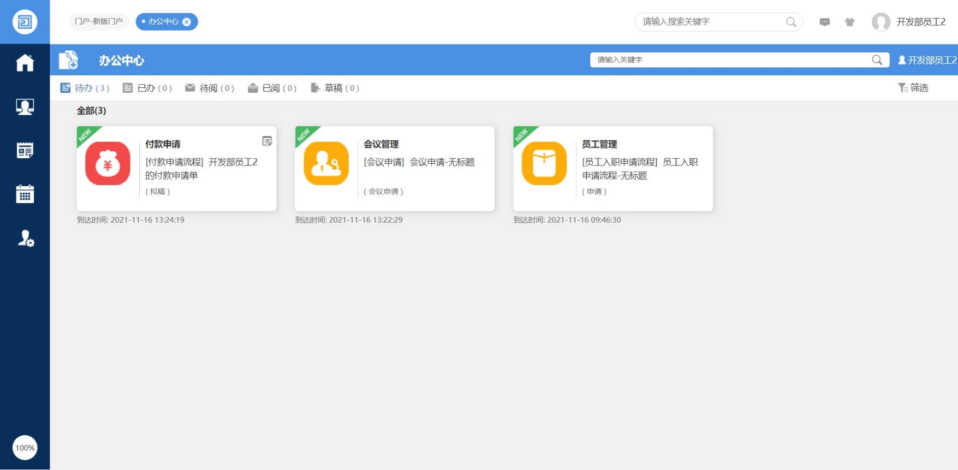Screen dimensions: 958x470
Task: Select the 草稿 (0) tab
Action: (335, 88)
